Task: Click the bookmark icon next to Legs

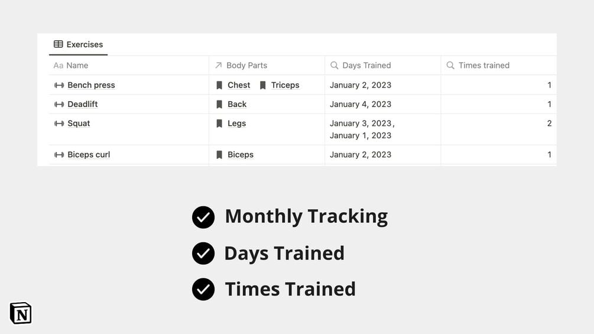Action: [x=219, y=124]
